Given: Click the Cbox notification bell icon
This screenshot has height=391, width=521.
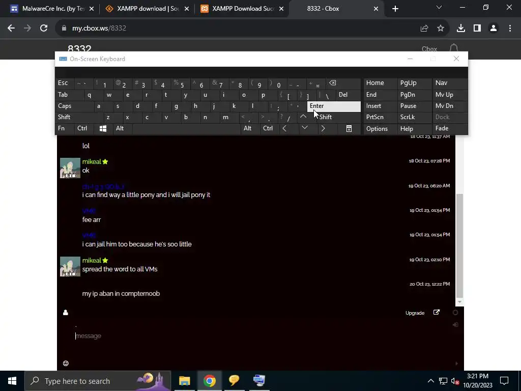Looking at the screenshot, I should 454,48.
